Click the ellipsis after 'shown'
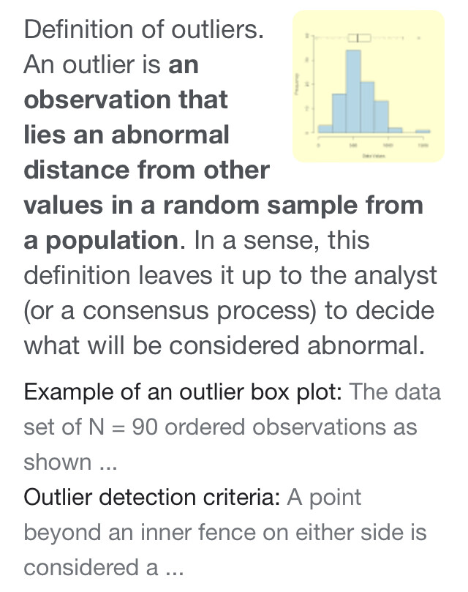 (108, 464)
